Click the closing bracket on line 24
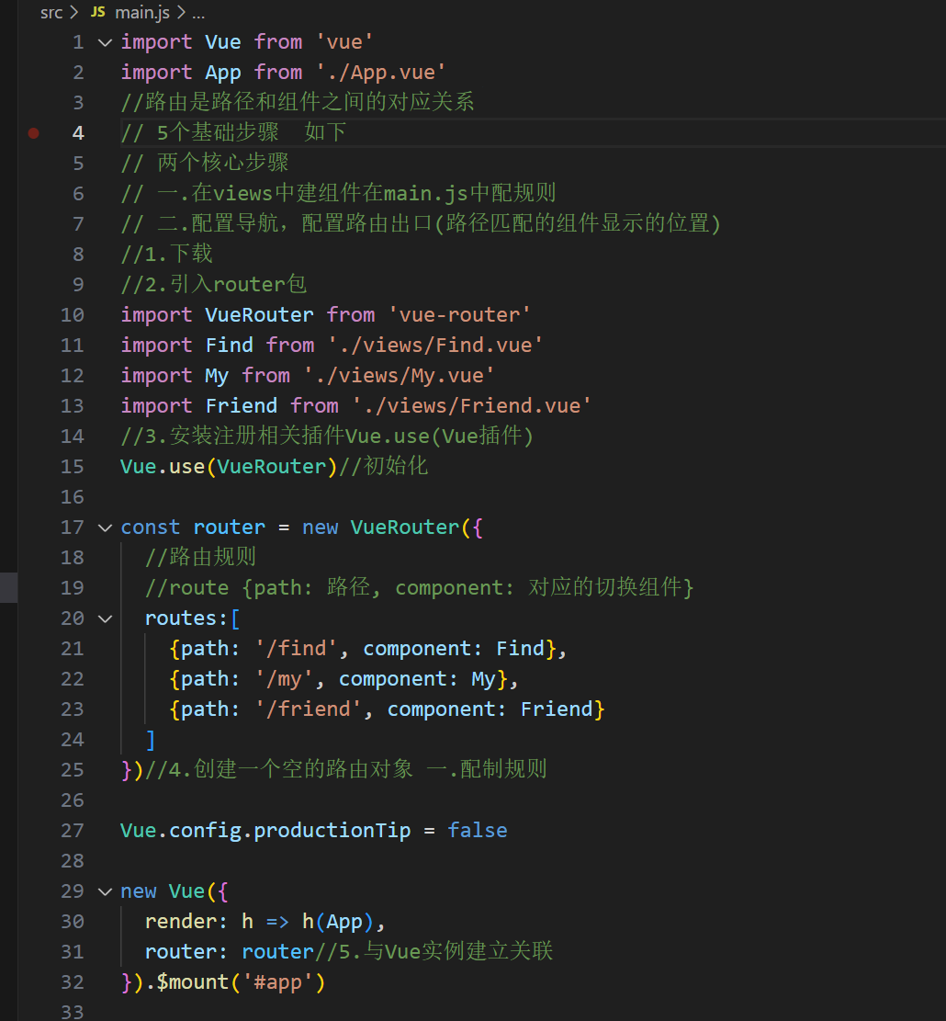The height and width of the screenshot is (1021, 946). [151, 741]
